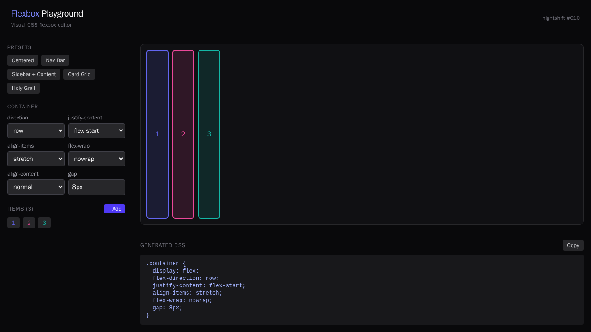Apply the Holy Grail preset
This screenshot has width=591, height=332.
(23, 88)
